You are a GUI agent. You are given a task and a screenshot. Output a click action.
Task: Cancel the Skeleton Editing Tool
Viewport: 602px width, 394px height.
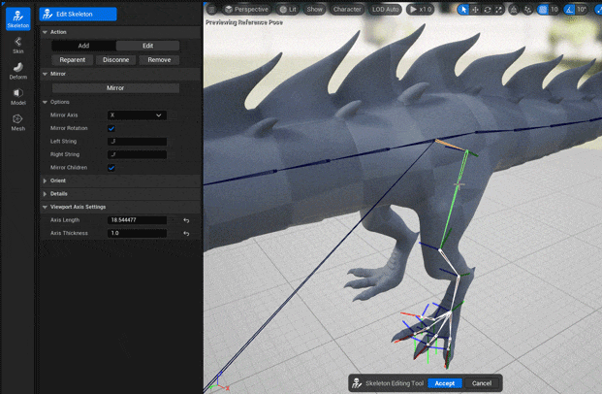tap(482, 383)
